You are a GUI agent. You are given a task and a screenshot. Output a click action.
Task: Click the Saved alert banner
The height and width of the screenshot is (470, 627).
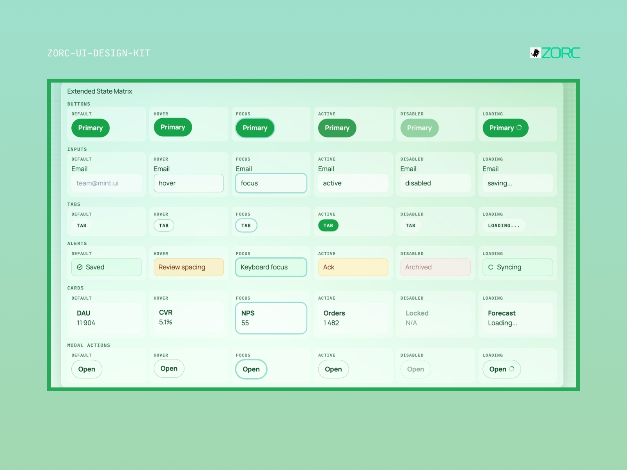[x=107, y=267]
